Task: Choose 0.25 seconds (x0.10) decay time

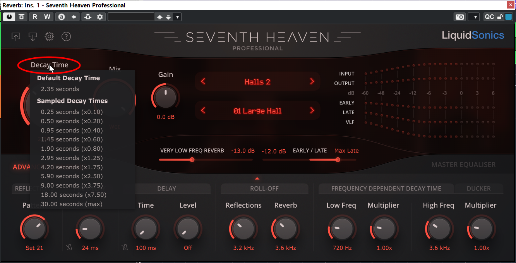Action: tap(72, 112)
